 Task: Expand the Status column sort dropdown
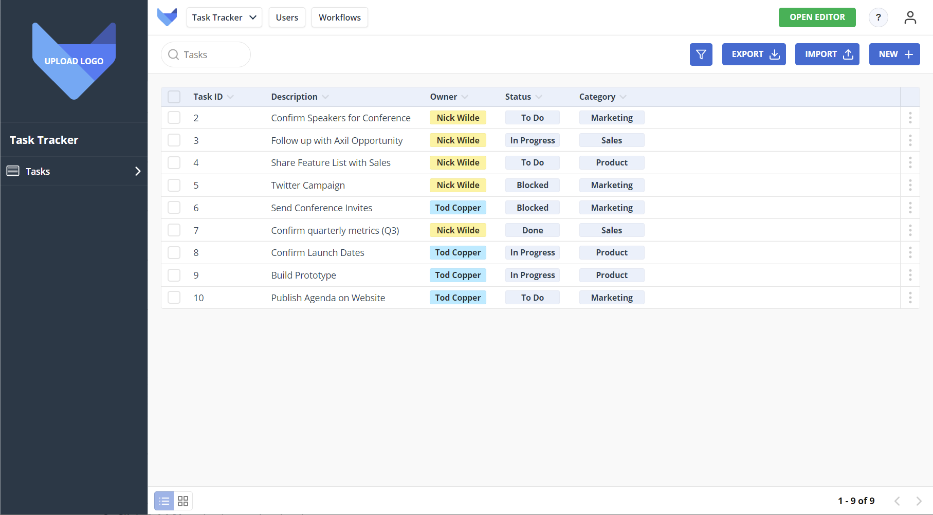538,97
